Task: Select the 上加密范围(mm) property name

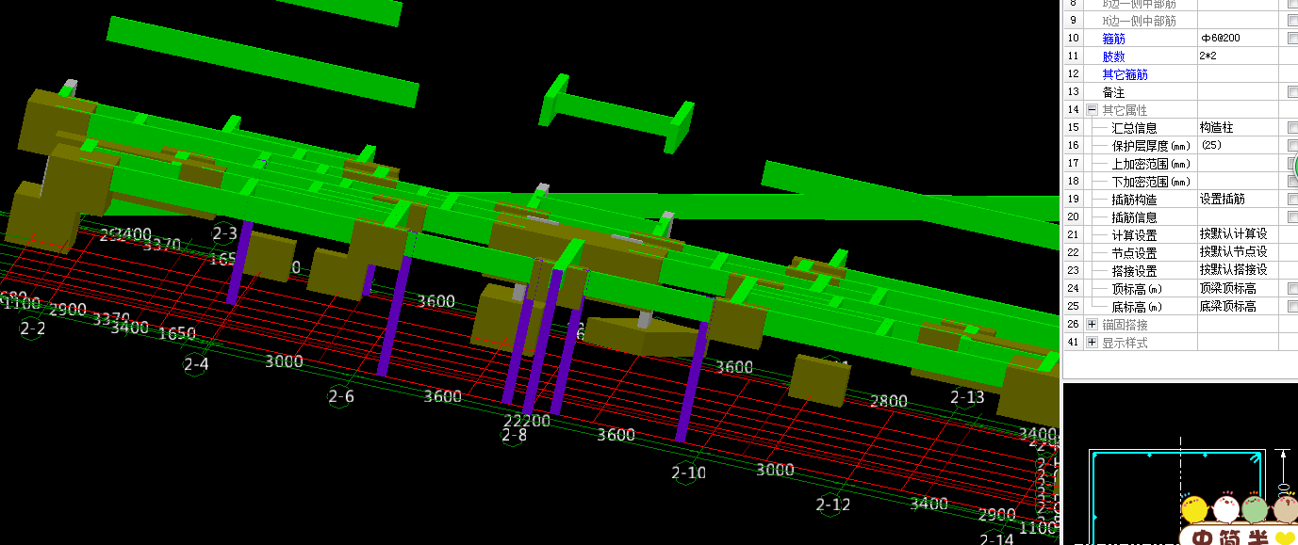Action: click(x=1151, y=164)
